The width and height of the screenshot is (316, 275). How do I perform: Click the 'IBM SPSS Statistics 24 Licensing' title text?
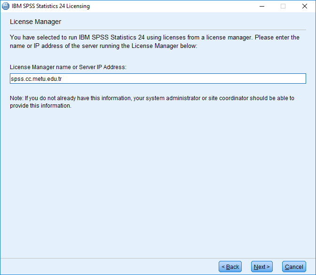51,6
